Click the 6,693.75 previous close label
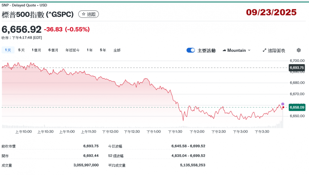 (297, 68)
